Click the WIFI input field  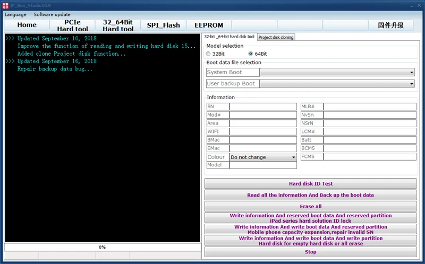click(x=263, y=131)
